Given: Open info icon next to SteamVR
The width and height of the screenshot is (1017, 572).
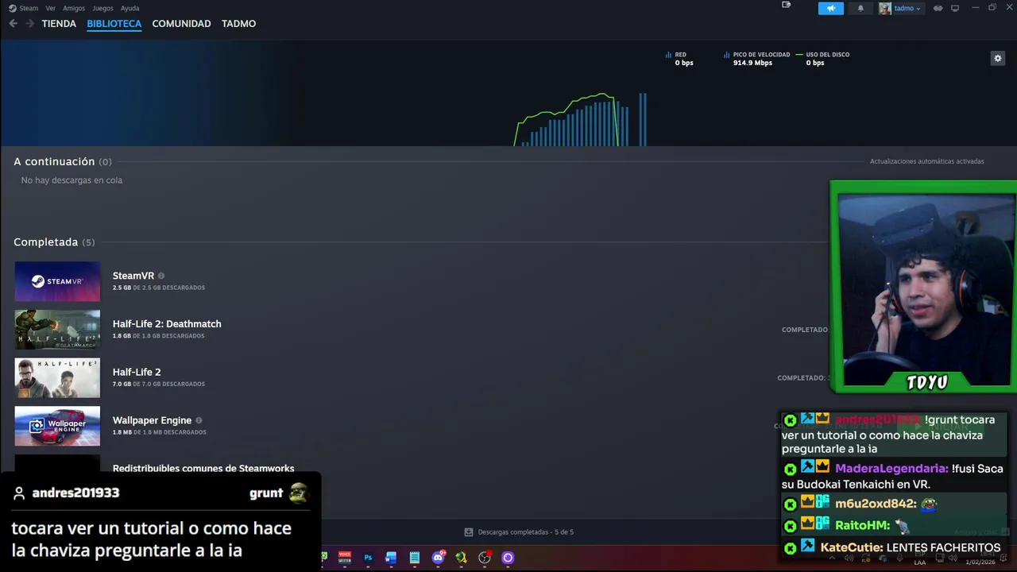Looking at the screenshot, I should tap(161, 276).
